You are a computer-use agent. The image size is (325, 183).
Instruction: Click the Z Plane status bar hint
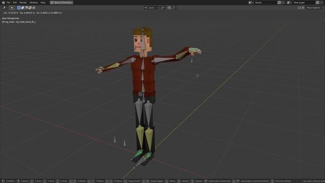coord(118,181)
